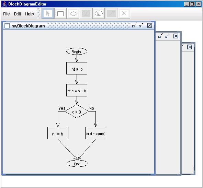This screenshot has width=203, height=188.
Task: Close the second background internal window
Action: [176, 36]
